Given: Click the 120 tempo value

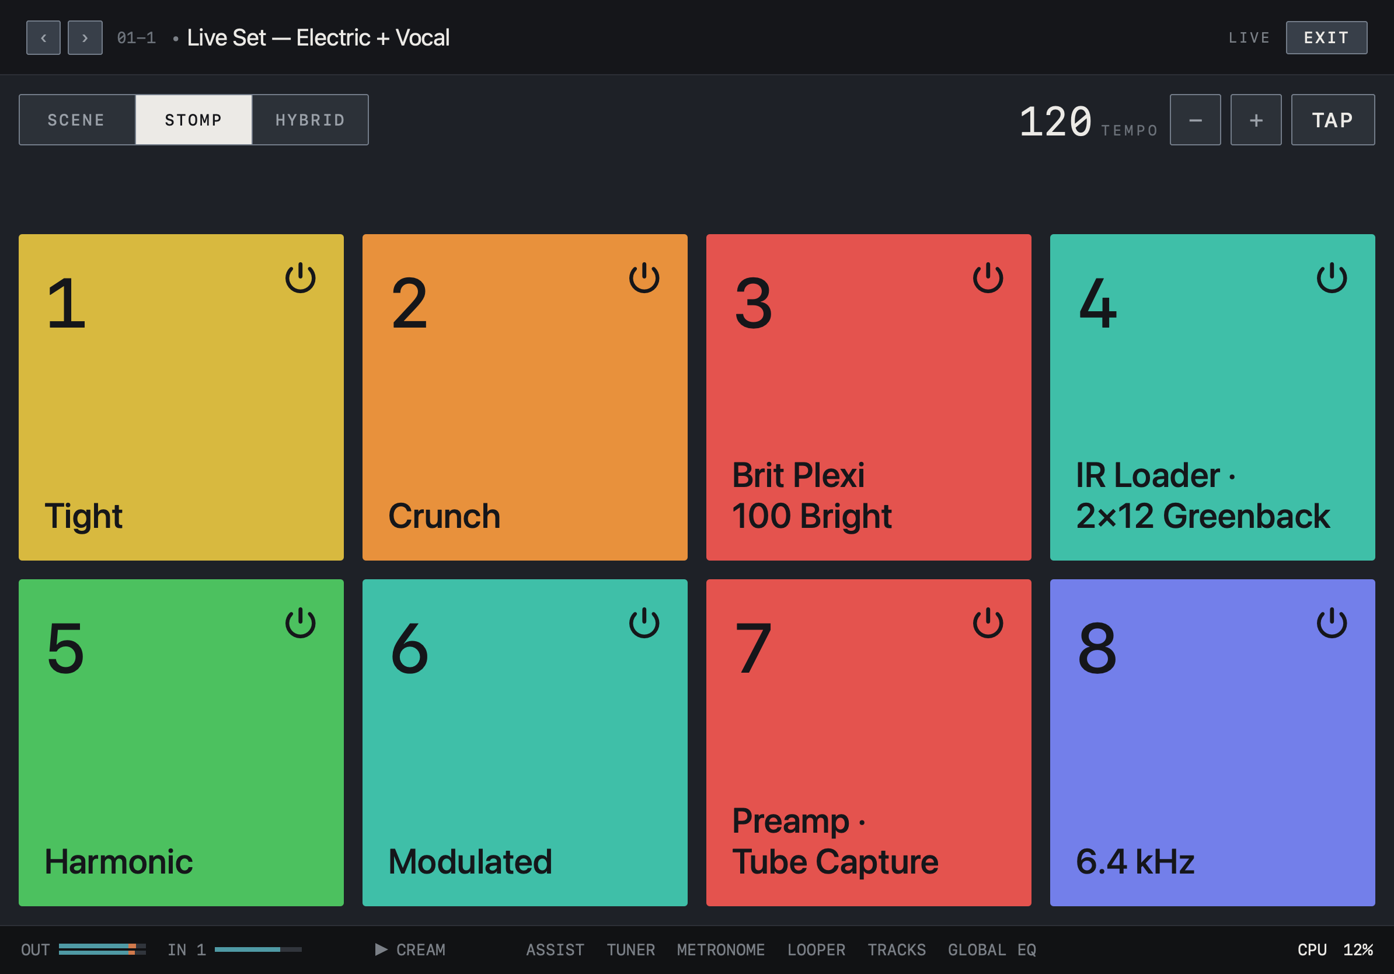Looking at the screenshot, I should 1055,121.
